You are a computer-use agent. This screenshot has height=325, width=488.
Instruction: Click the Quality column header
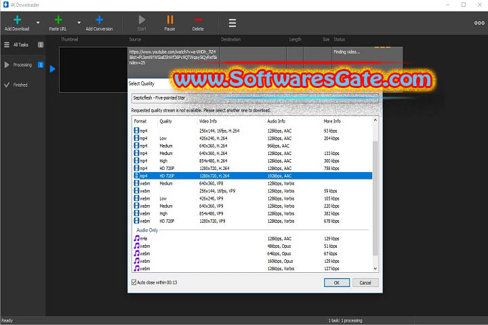pos(165,121)
